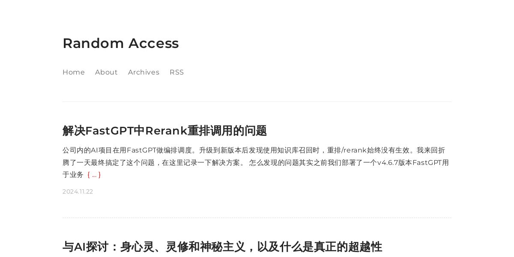
Task: Open the Random Access site title
Action: point(120,43)
